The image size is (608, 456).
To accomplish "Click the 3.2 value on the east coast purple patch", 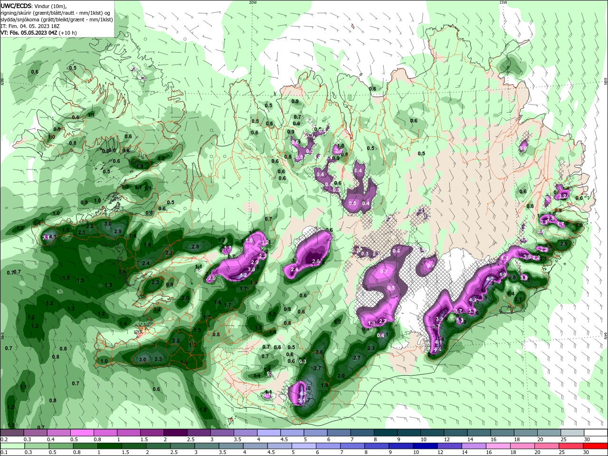I will 562,196.
